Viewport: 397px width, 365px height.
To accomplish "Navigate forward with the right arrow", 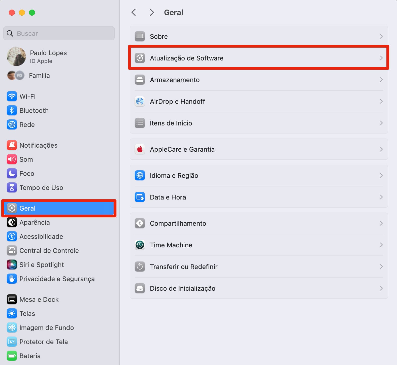I will (x=151, y=12).
